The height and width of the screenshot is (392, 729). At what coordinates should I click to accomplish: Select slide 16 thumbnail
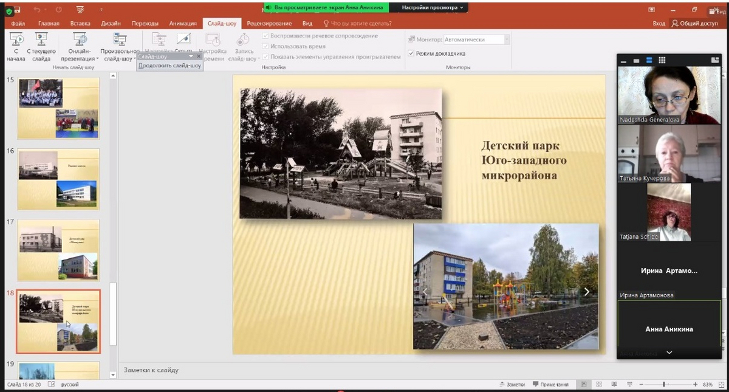(58, 179)
